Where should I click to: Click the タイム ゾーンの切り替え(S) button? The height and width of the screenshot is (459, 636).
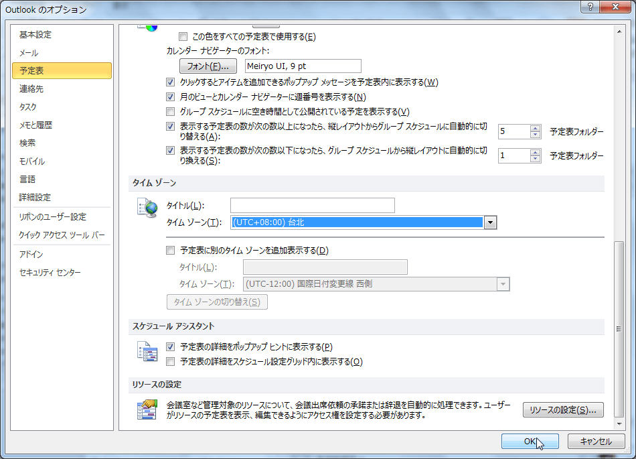[x=217, y=302]
